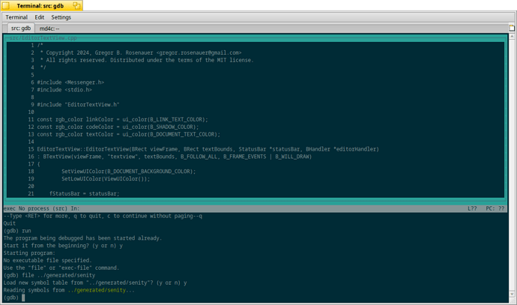Switch to the "src: gdb" tab

point(20,28)
